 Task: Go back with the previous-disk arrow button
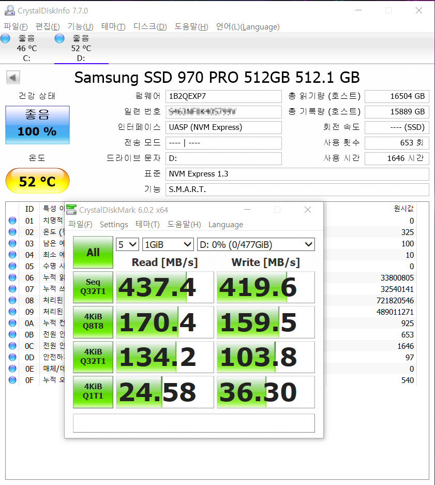pyautogui.click(x=13, y=77)
